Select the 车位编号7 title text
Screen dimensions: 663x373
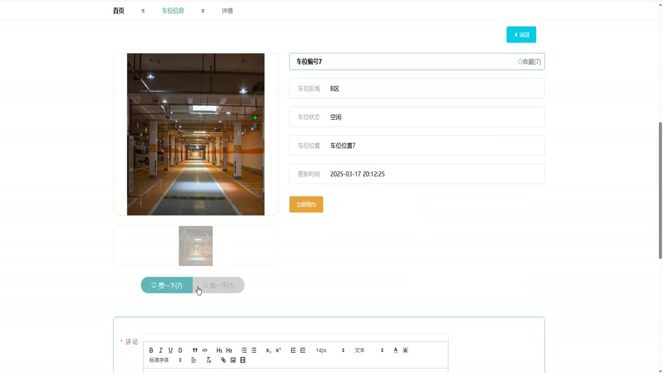(x=309, y=62)
